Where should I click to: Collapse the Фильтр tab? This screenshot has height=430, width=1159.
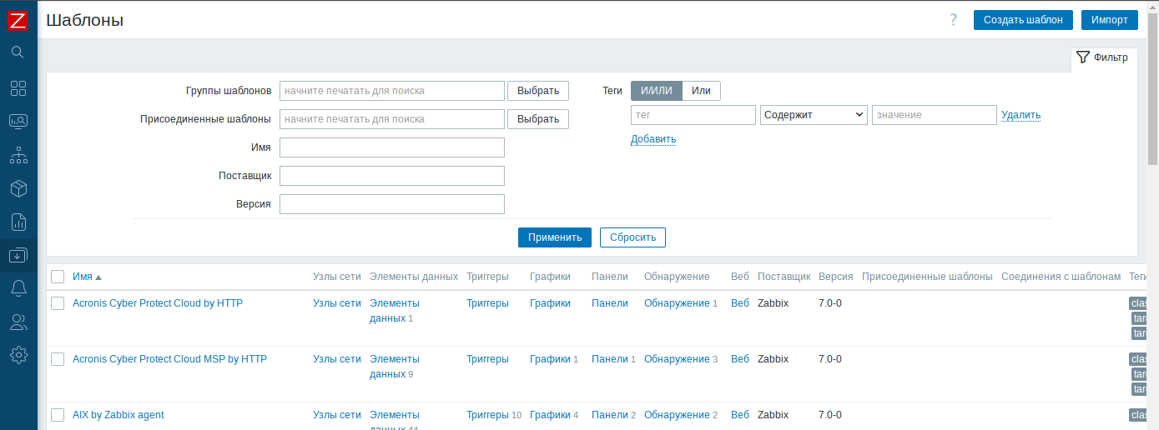click(x=1103, y=57)
